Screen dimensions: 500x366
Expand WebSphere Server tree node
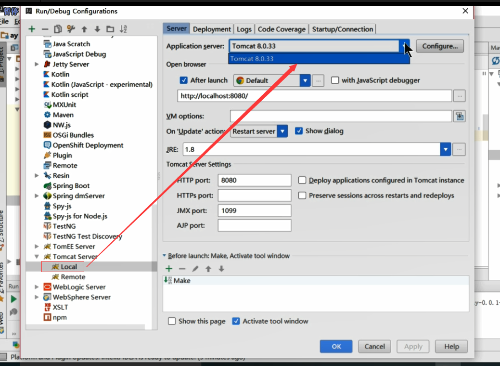tap(37, 297)
